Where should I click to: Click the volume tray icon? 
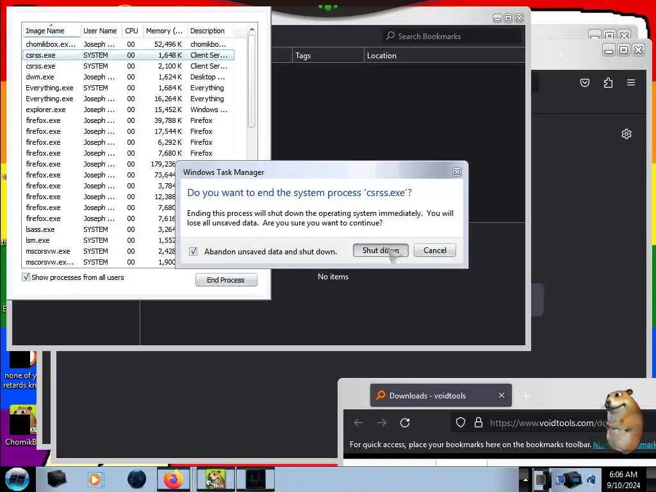pos(591,479)
